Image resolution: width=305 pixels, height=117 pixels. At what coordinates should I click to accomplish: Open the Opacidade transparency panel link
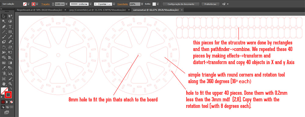[123, 4]
